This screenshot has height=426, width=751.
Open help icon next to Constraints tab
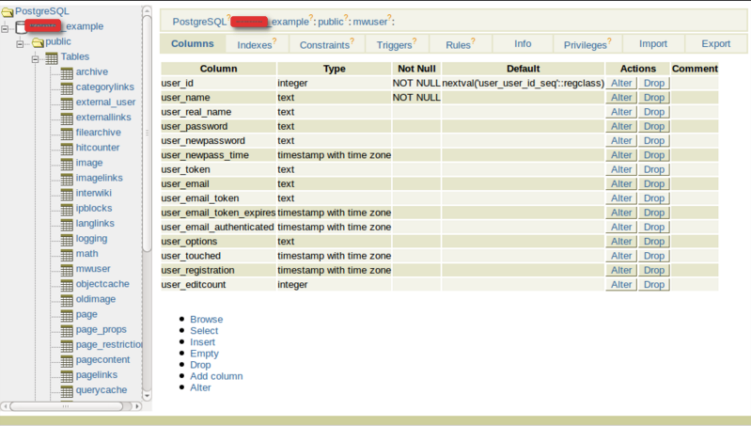[x=351, y=40]
